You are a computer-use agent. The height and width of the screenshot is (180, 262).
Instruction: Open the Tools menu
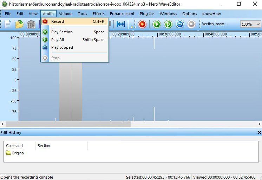[83, 14]
